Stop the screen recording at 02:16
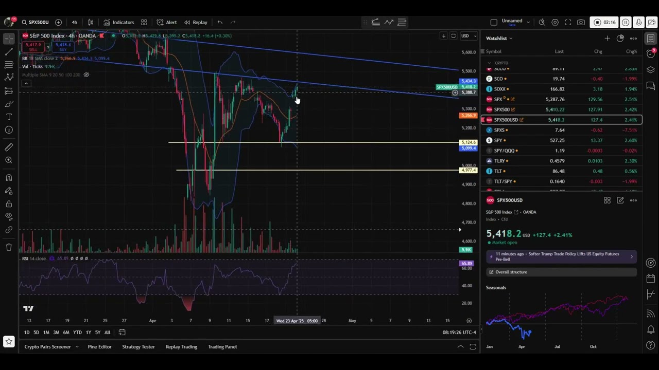659x370 pixels. click(604, 22)
